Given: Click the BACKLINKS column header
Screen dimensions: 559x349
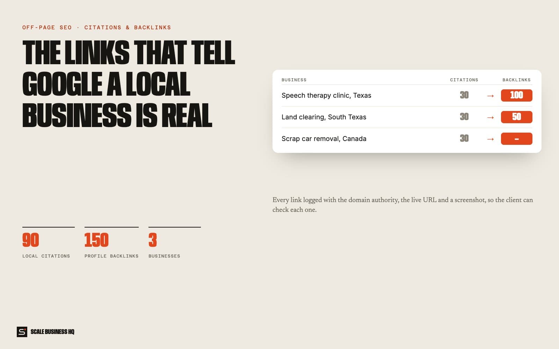Looking at the screenshot, I should click(516, 80).
